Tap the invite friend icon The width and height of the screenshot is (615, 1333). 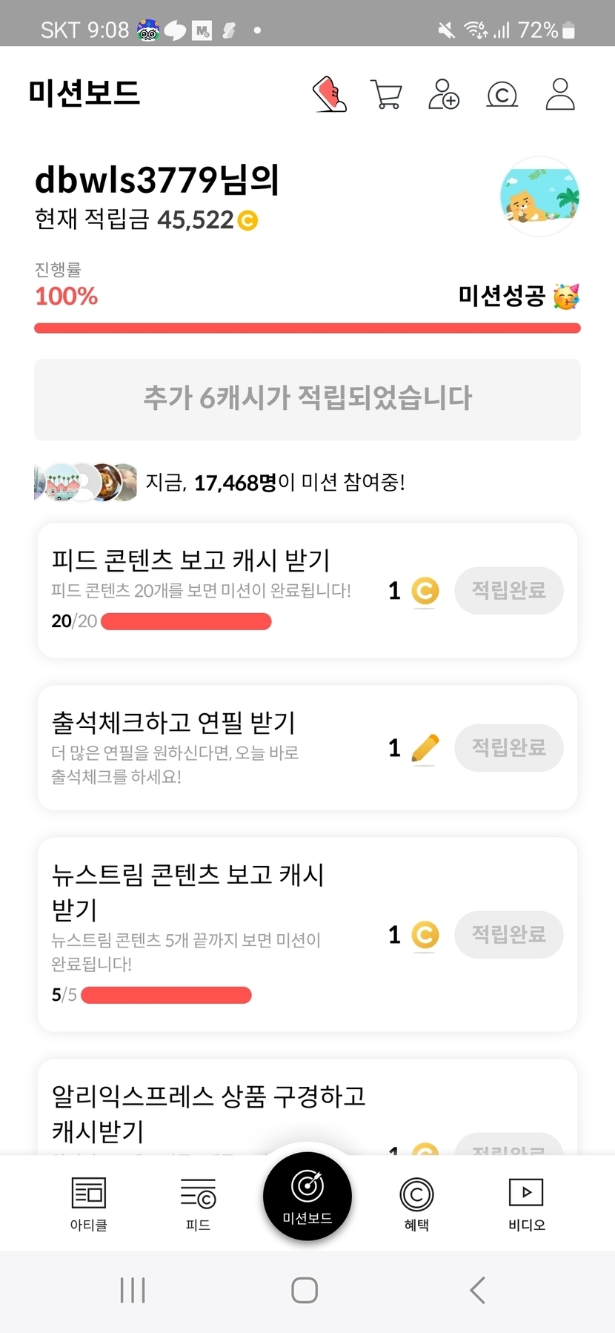coord(443,95)
